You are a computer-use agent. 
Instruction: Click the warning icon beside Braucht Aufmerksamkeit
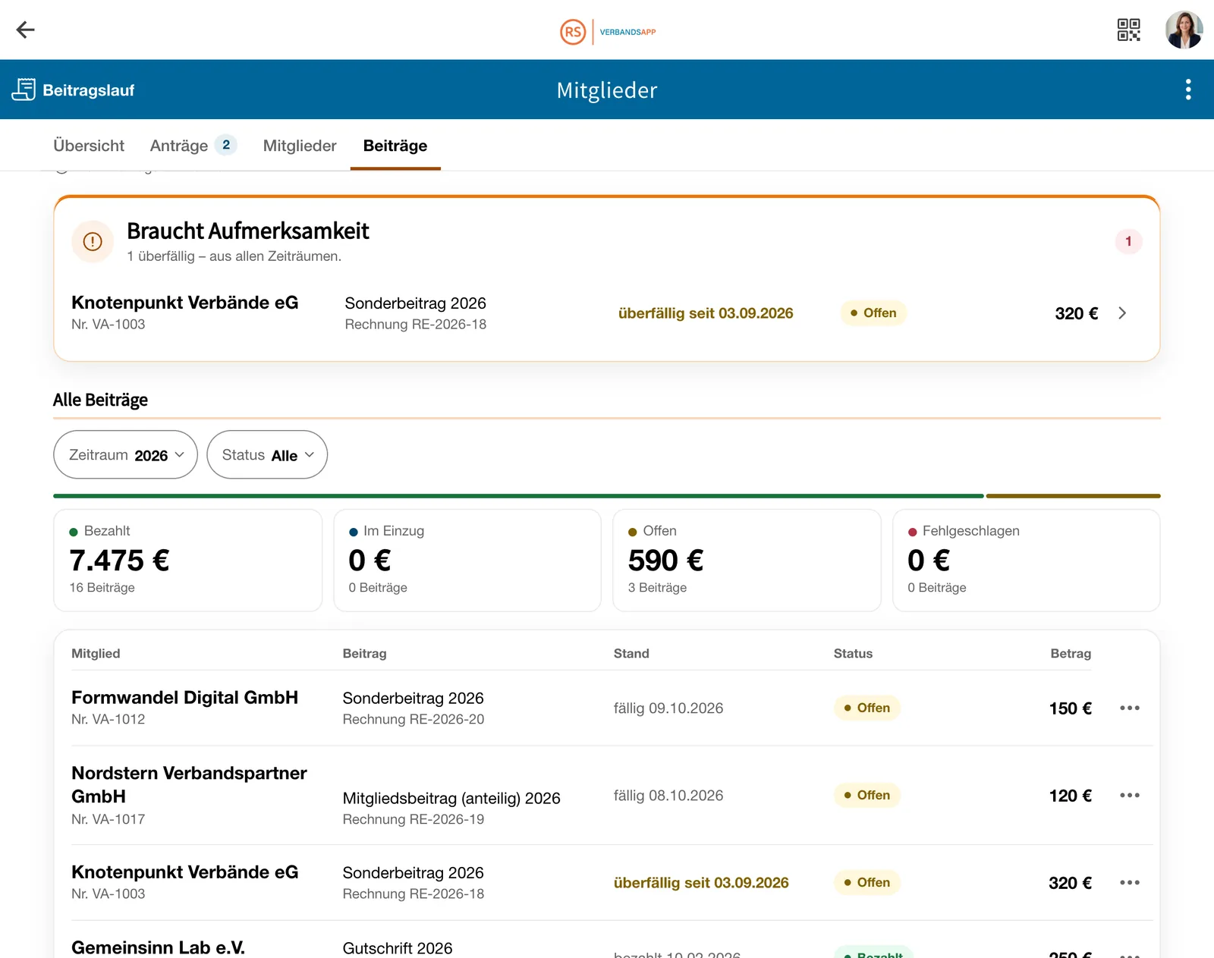click(x=93, y=241)
